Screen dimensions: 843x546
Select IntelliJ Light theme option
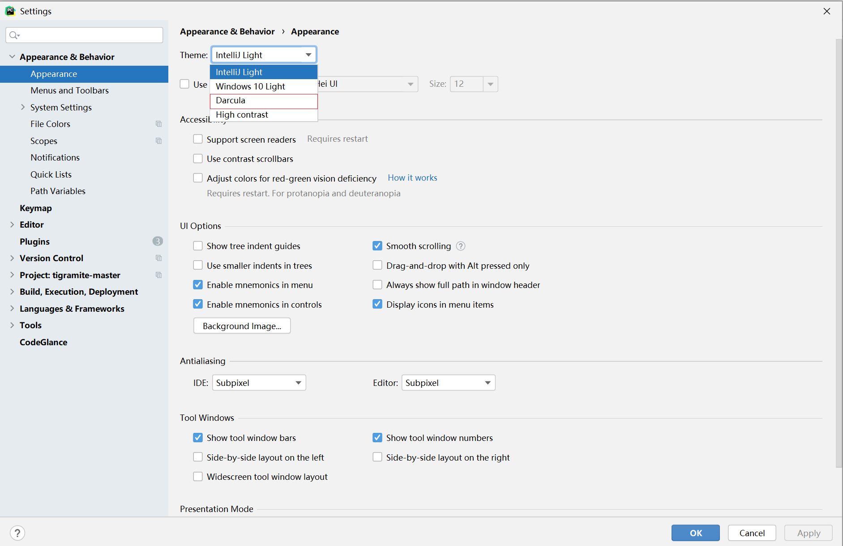(x=264, y=72)
